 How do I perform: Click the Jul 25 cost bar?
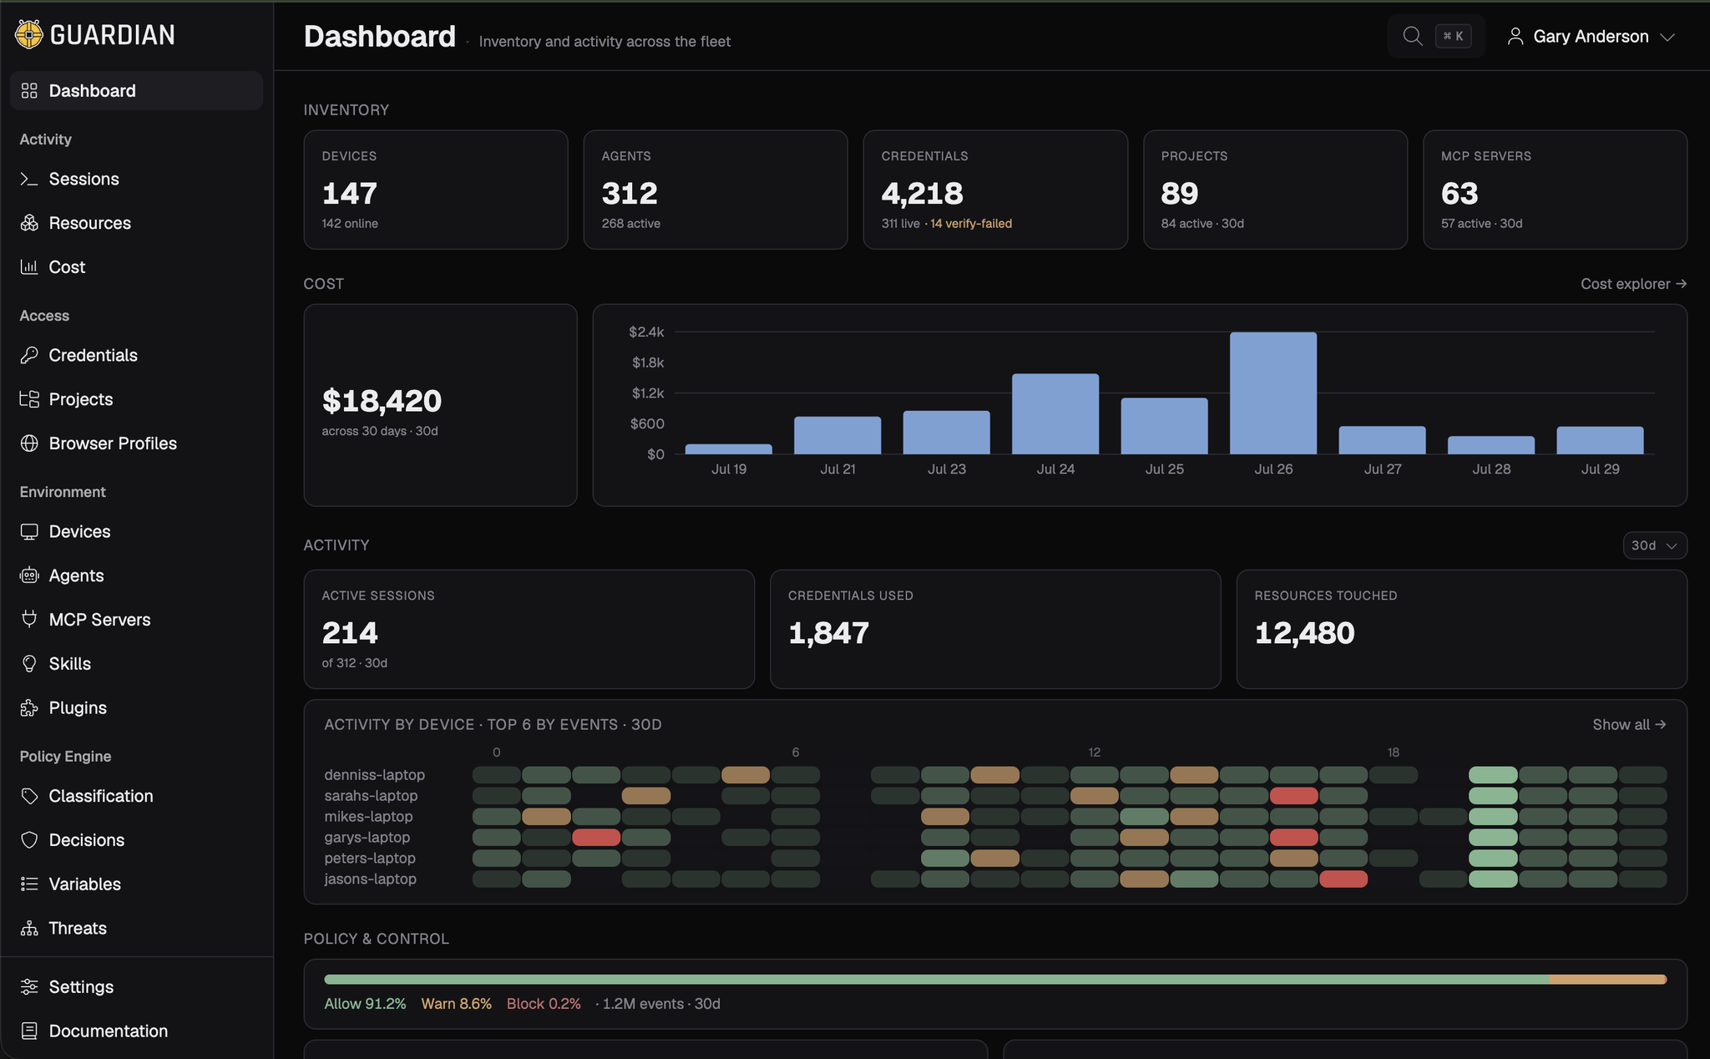pos(1164,426)
